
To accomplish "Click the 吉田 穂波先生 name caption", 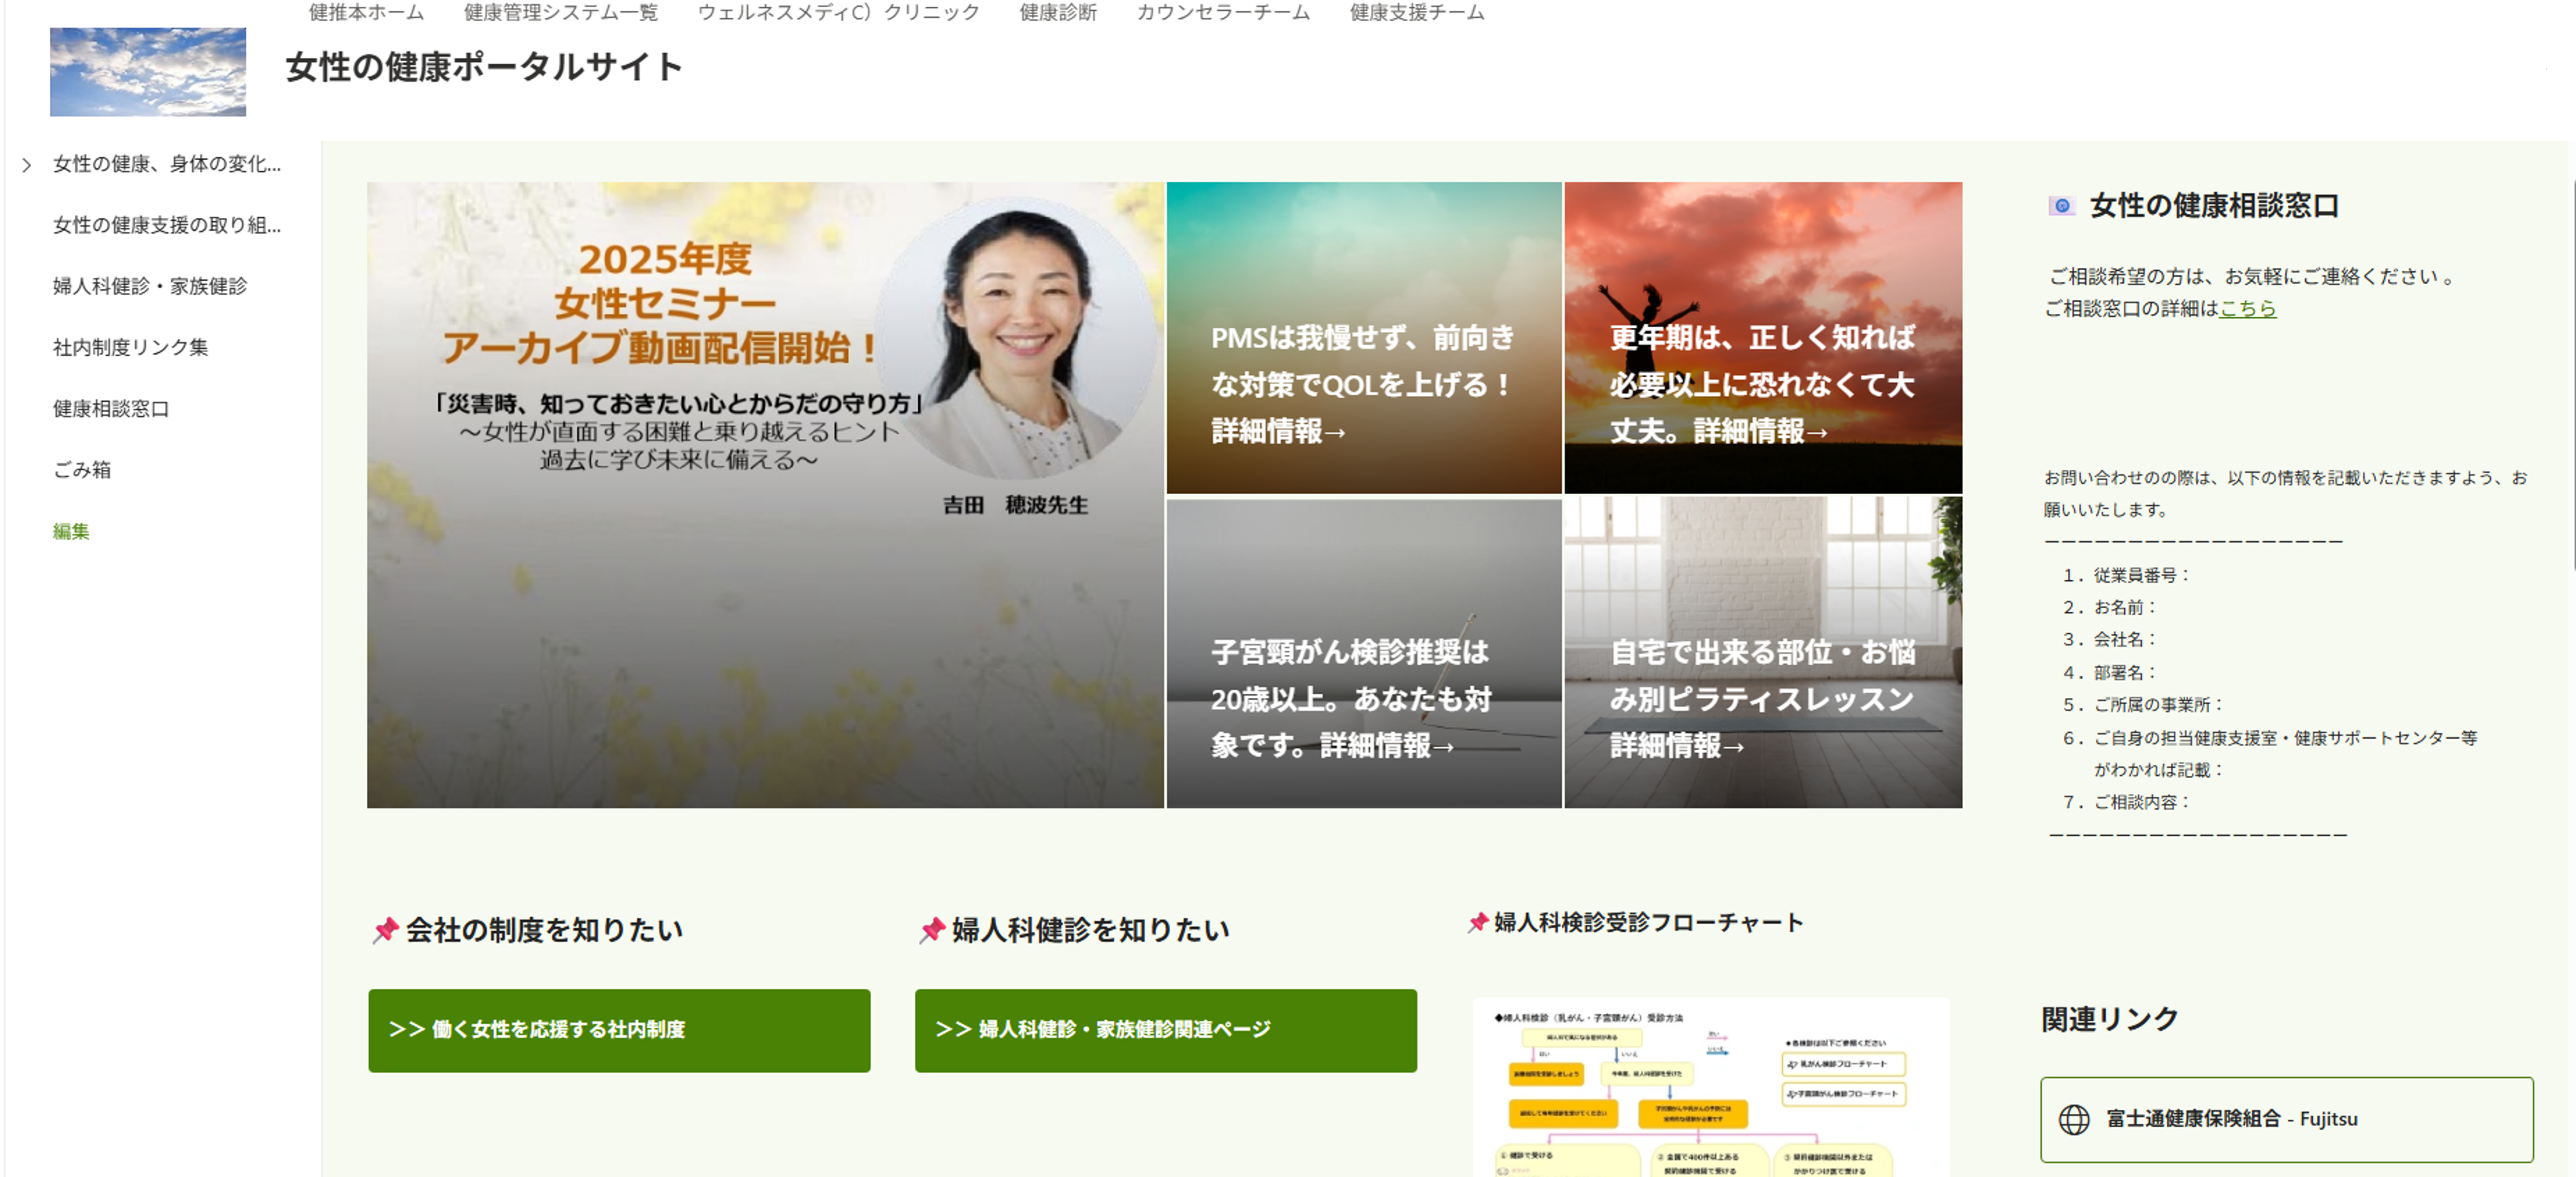I will pos(1015,505).
